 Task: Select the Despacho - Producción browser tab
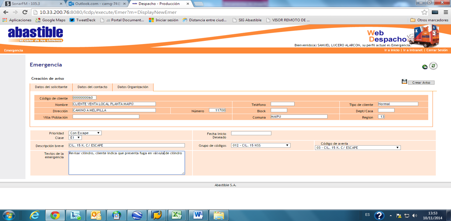[x=160, y=3]
